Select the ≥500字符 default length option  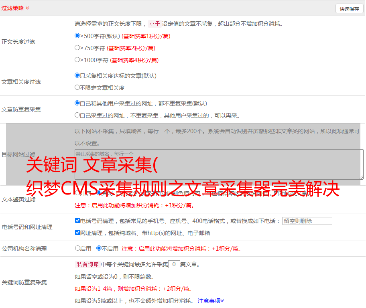(x=77, y=36)
